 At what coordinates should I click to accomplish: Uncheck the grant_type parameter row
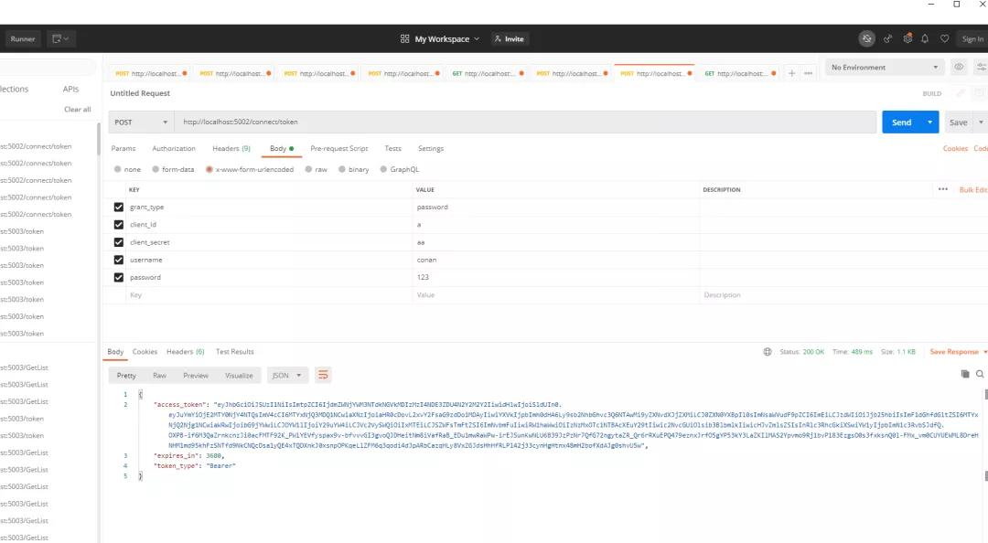point(118,208)
